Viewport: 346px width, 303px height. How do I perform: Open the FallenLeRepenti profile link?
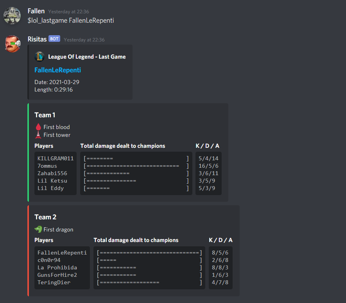click(x=57, y=70)
